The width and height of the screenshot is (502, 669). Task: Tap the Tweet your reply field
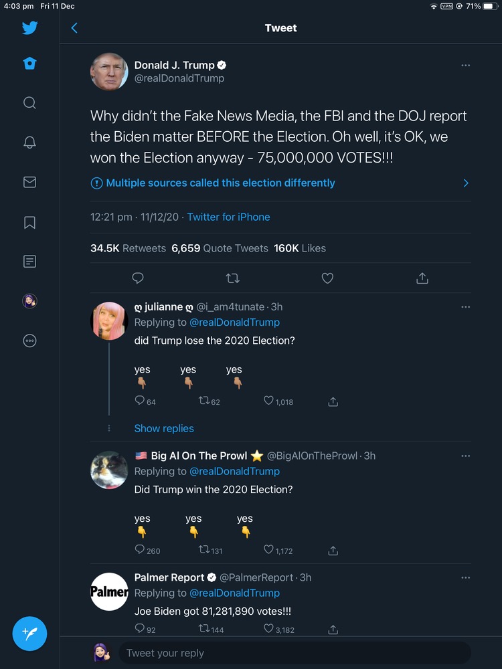click(x=295, y=653)
